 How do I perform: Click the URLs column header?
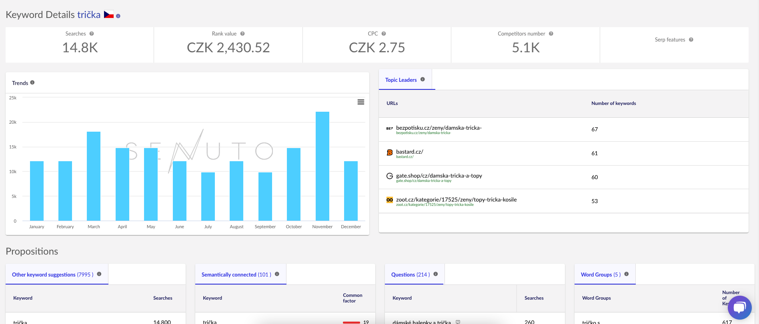tap(392, 103)
